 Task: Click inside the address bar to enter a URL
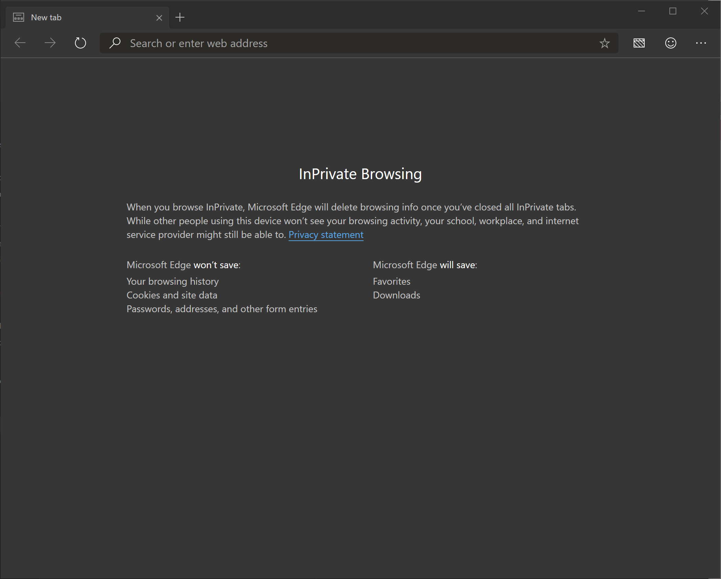point(310,43)
